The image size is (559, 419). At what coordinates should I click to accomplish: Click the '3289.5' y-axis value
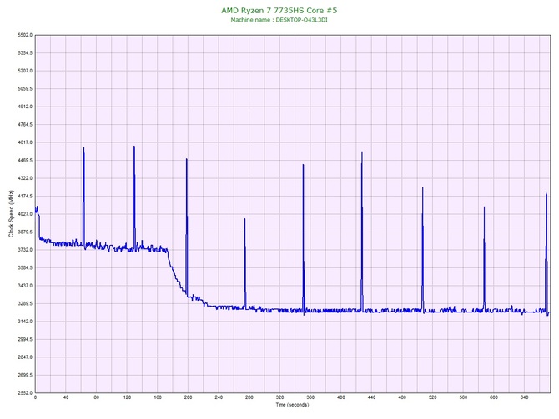pyautogui.click(x=25, y=304)
